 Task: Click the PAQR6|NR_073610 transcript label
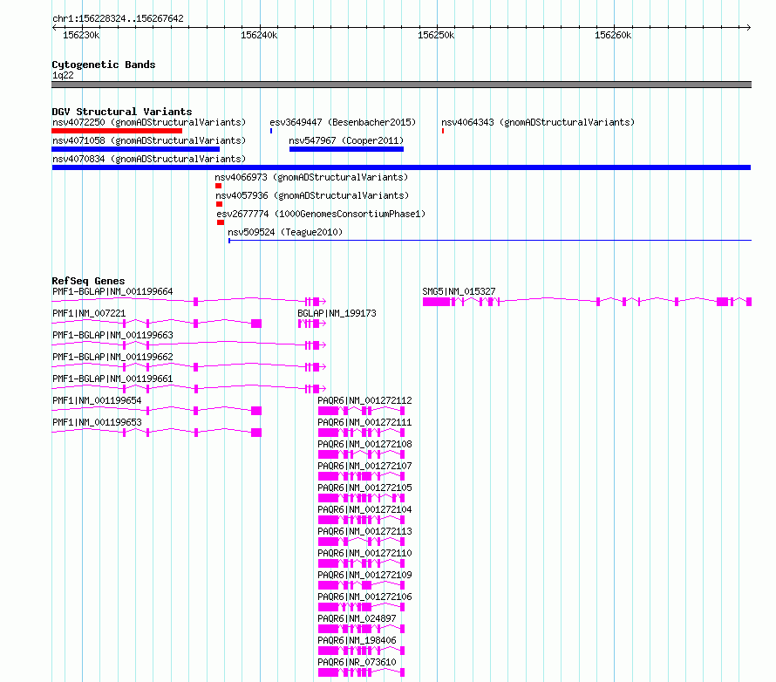357,662
